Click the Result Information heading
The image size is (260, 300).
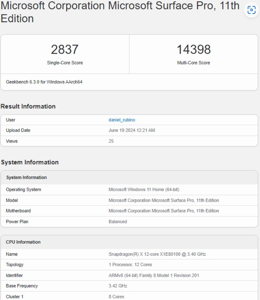28,107
